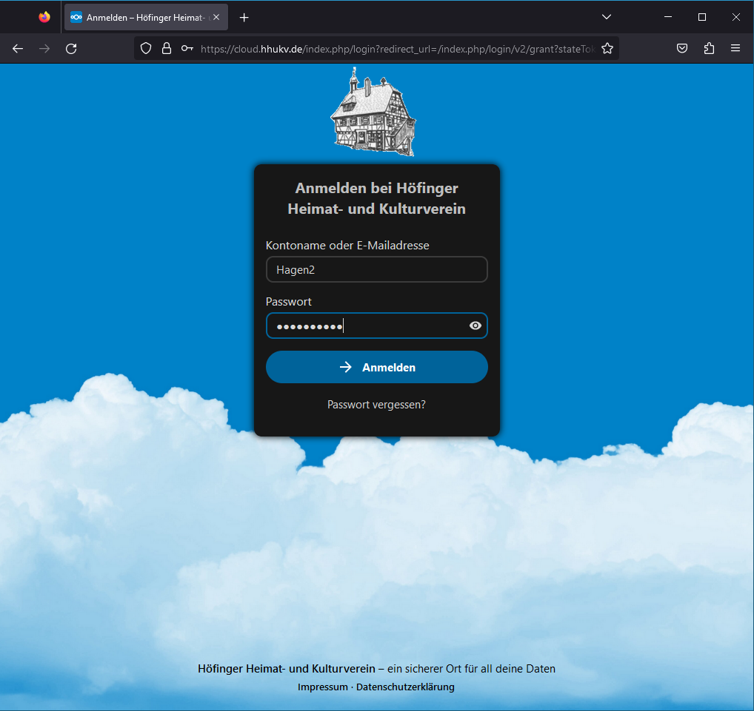Close the Firefox window
The width and height of the screenshot is (754, 711).
coord(735,17)
